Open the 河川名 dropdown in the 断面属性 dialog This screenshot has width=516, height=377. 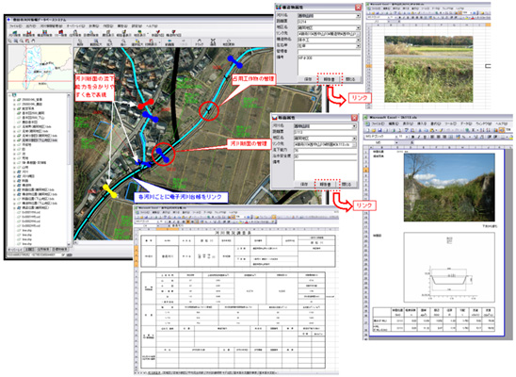pos(354,126)
